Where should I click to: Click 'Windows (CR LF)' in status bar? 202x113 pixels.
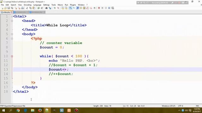point(169,106)
